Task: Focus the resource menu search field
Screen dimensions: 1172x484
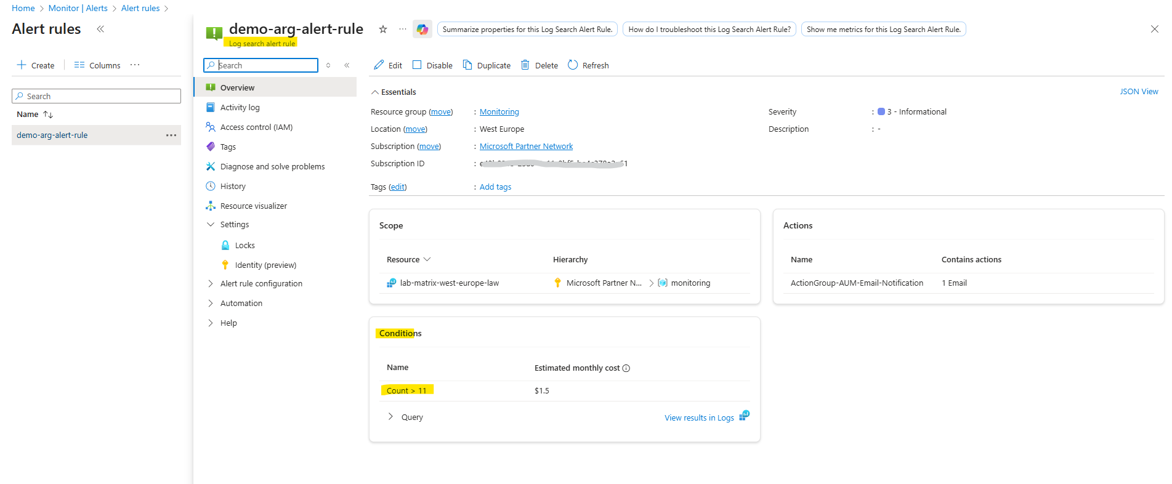Action: [x=261, y=65]
